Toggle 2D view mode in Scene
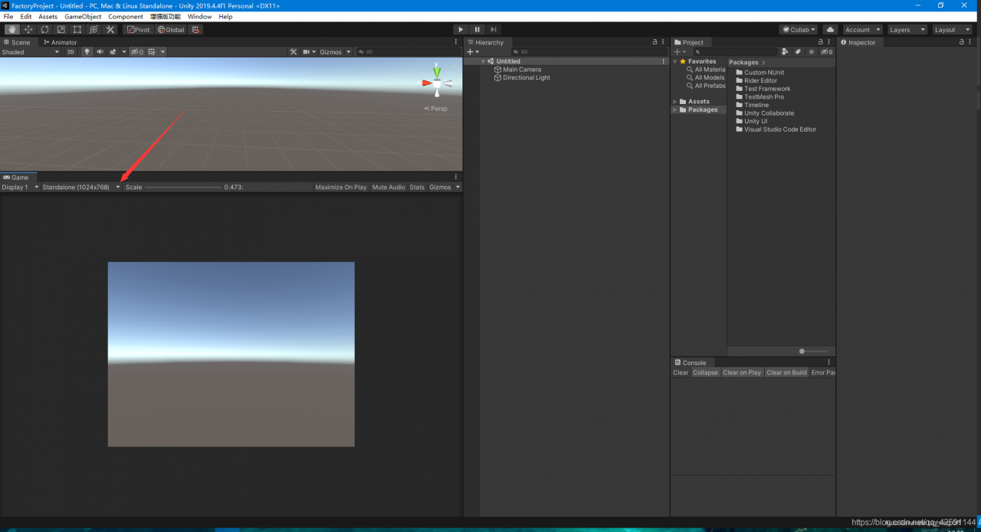Screen dimensions: 981x532 click(x=71, y=52)
